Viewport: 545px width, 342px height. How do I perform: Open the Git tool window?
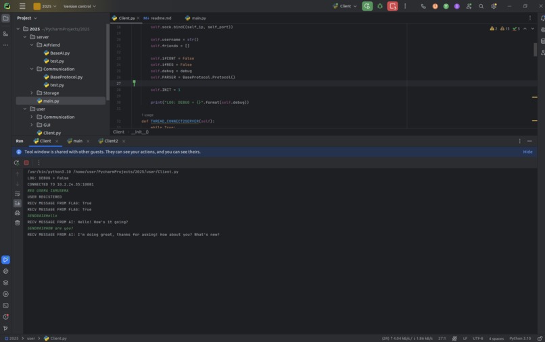coord(5,328)
